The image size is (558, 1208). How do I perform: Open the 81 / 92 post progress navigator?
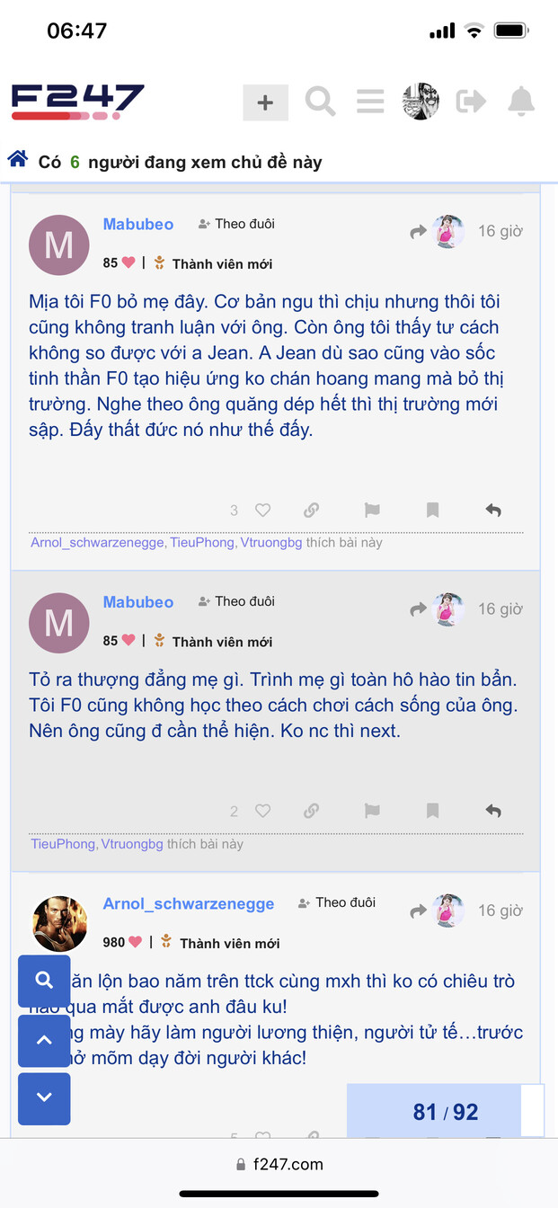[445, 1112]
